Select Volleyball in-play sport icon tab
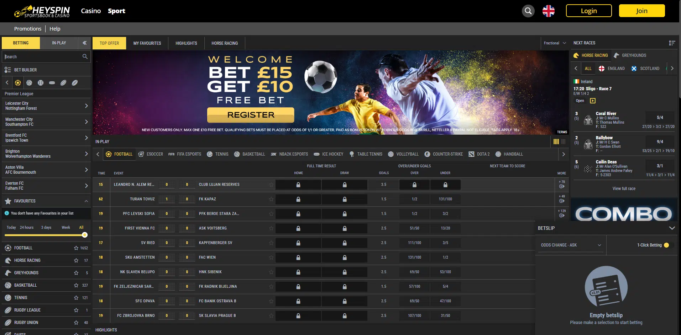The height and width of the screenshot is (335, 681). click(403, 154)
